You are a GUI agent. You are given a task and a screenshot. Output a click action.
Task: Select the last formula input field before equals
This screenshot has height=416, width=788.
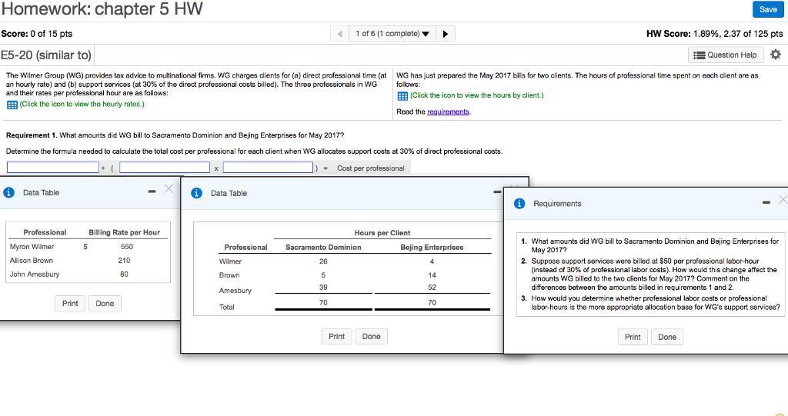click(268, 168)
